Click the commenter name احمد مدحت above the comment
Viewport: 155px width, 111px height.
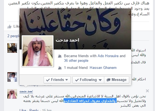[x=26, y=91]
